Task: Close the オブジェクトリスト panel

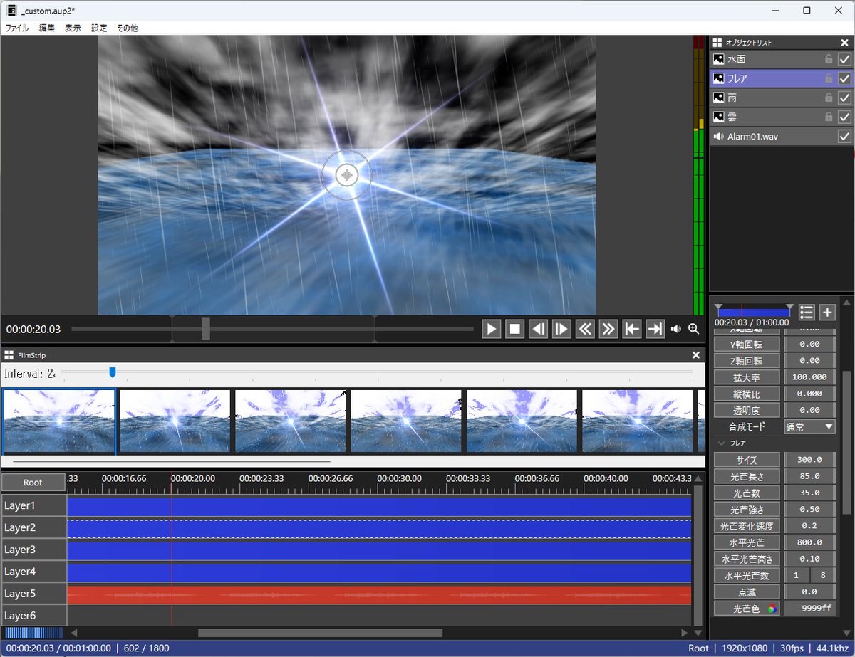Action: tap(844, 43)
